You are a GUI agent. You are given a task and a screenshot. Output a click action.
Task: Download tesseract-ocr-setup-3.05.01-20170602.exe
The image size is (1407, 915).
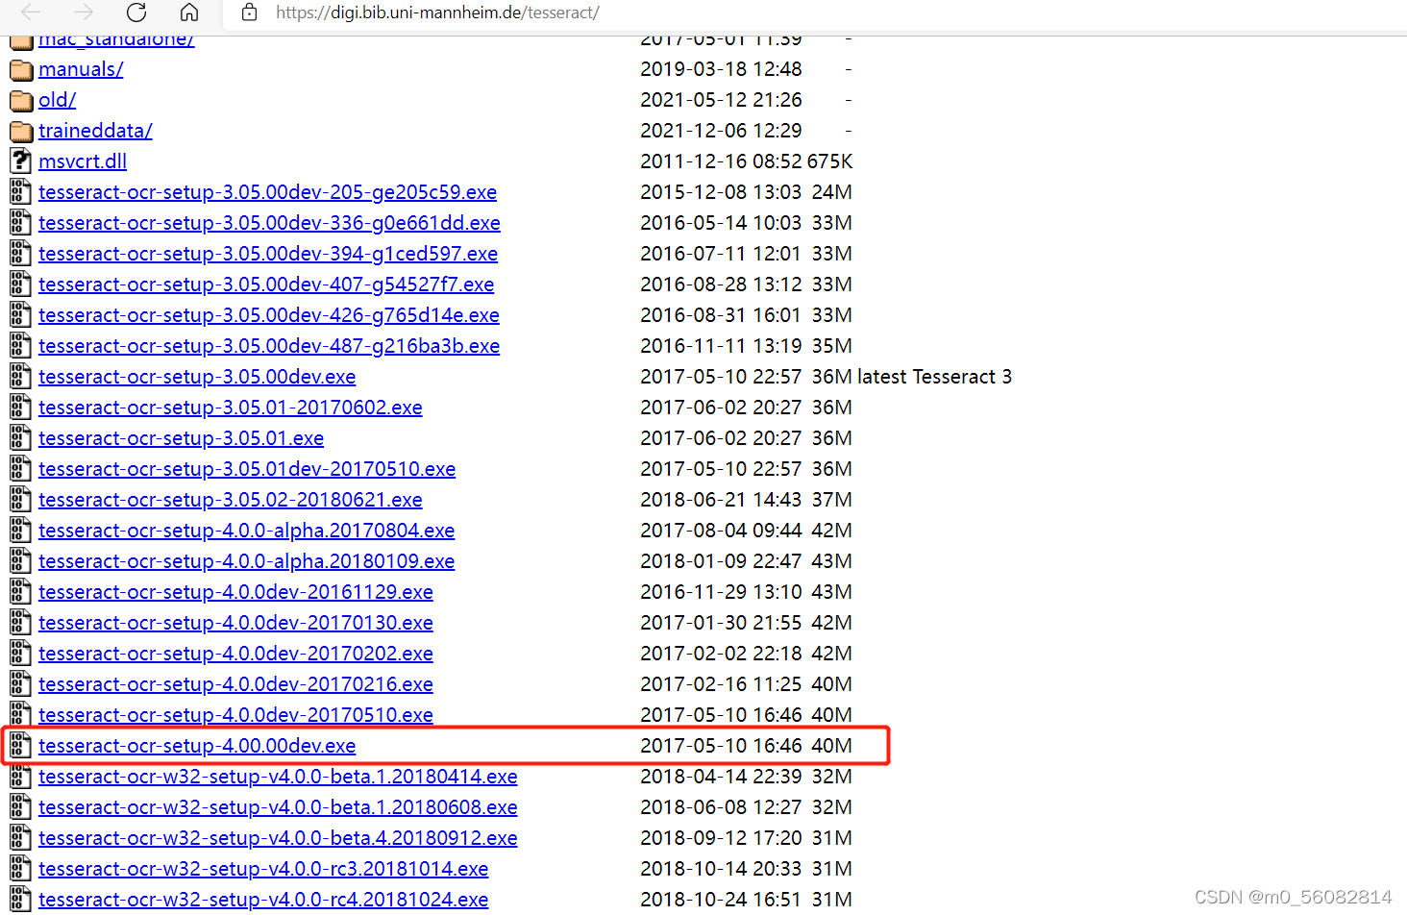[x=231, y=408]
